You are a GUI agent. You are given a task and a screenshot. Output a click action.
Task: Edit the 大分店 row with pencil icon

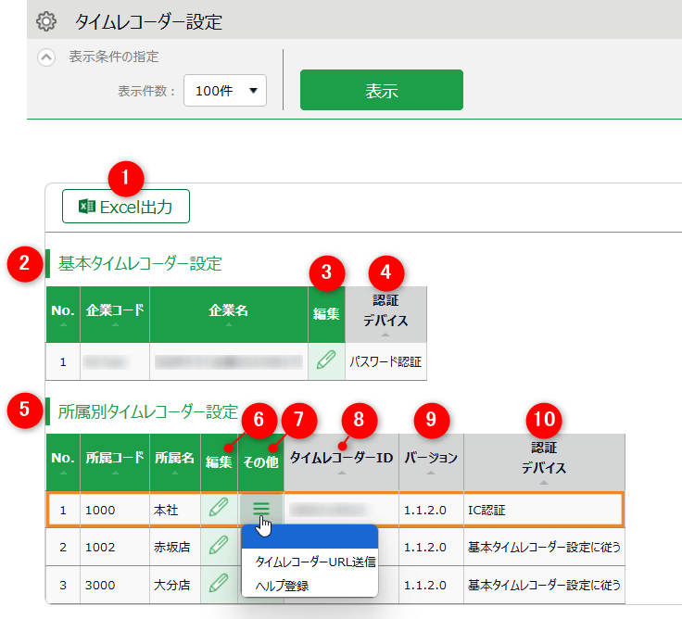tap(219, 584)
